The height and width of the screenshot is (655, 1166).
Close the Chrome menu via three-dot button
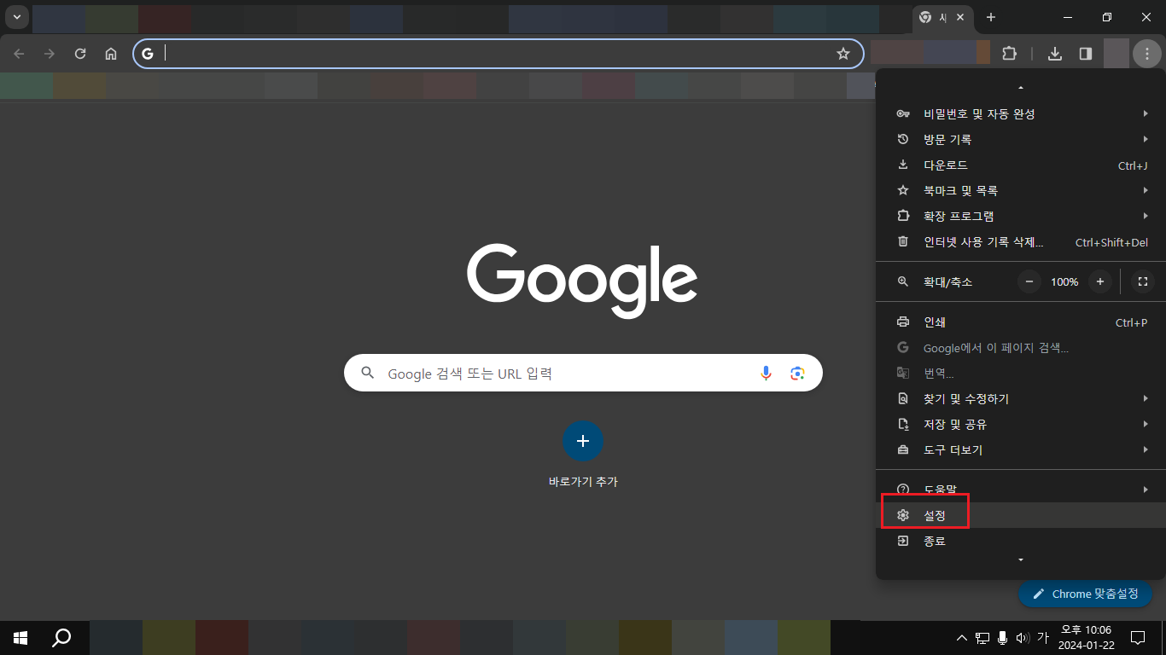[1147, 54]
